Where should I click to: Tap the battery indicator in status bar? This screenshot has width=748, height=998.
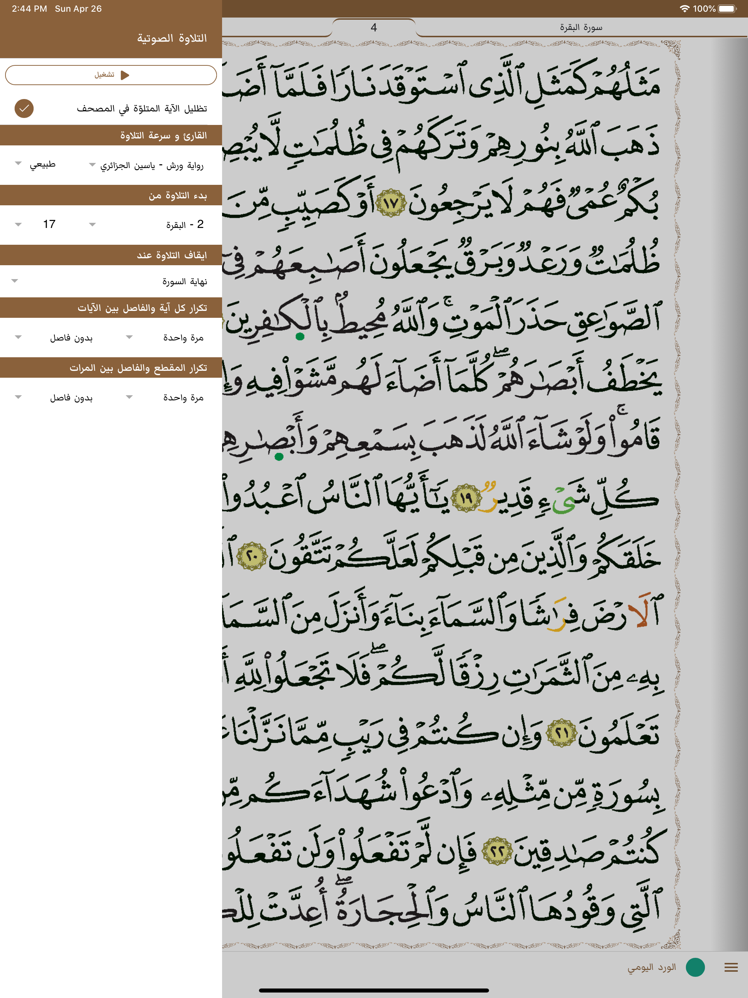pos(727,8)
